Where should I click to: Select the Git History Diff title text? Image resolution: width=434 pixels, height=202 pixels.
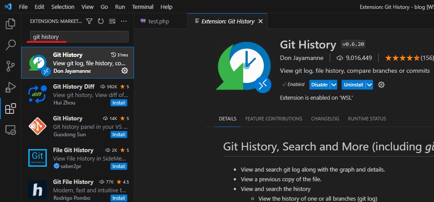(x=74, y=86)
